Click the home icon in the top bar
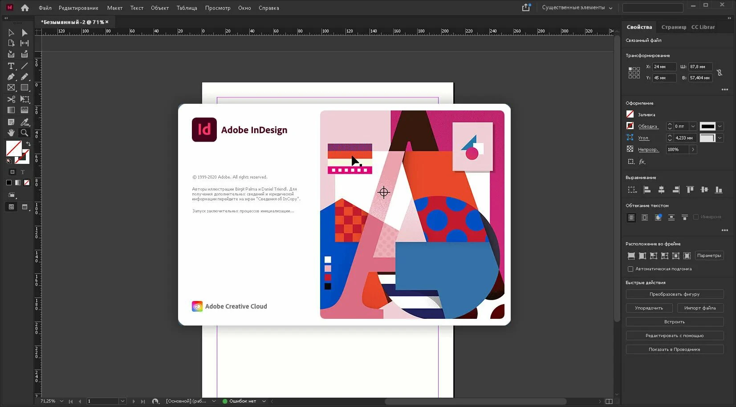736x407 pixels. click(25, 8)
